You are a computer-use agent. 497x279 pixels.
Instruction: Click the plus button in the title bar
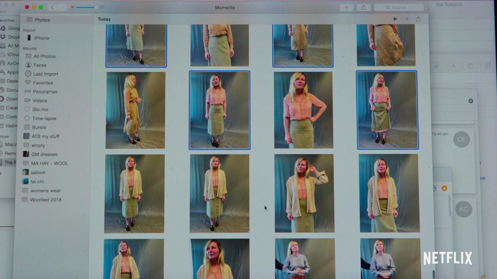346,7
